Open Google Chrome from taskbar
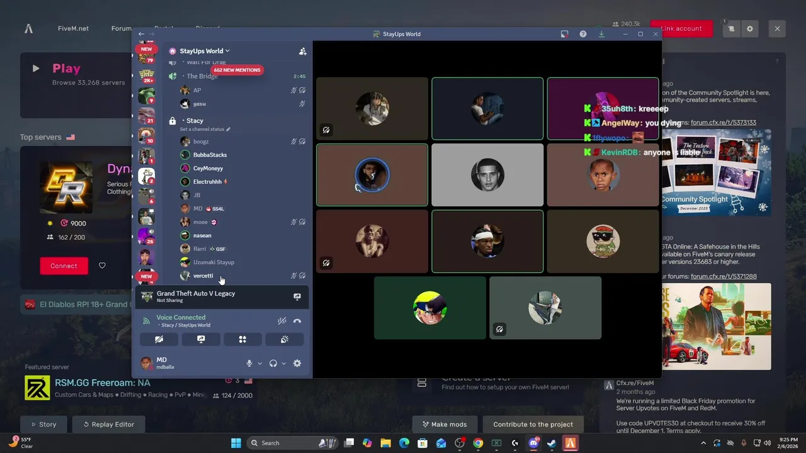This screenshot has width=806, height=453. pyautogui.click(x=478, y=443)
